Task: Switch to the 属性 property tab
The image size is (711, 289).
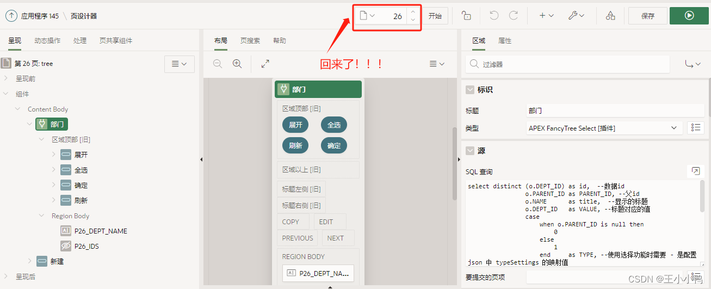Action: click(x=505, y=41)
